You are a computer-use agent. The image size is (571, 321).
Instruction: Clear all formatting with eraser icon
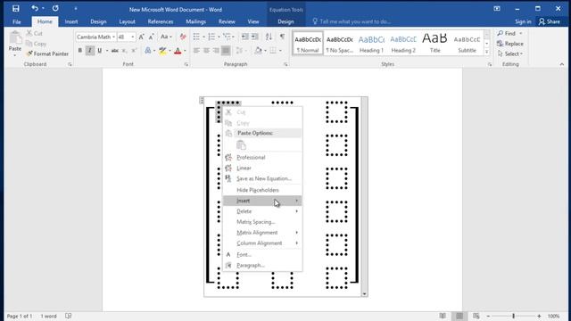(183, 37)
